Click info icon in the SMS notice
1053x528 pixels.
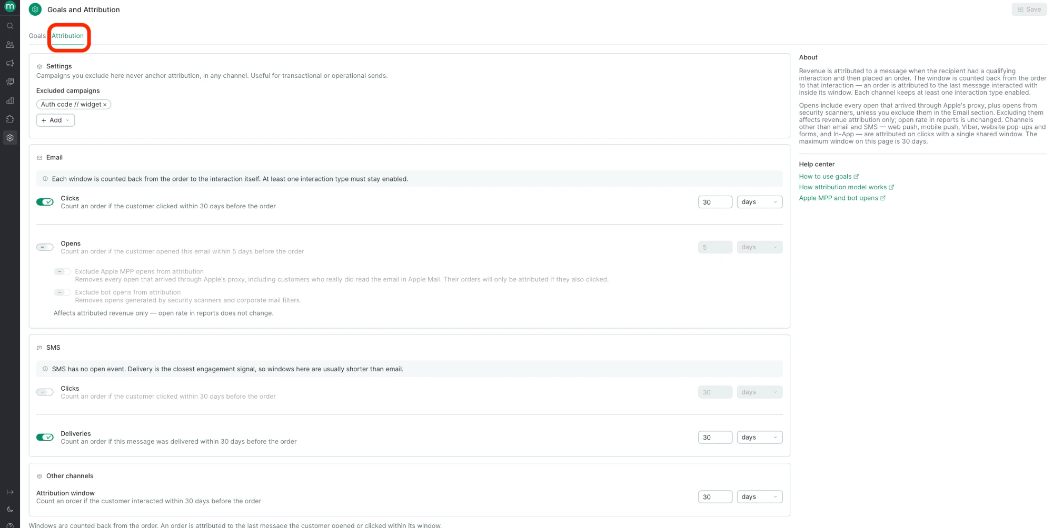[x=45, y=369]
